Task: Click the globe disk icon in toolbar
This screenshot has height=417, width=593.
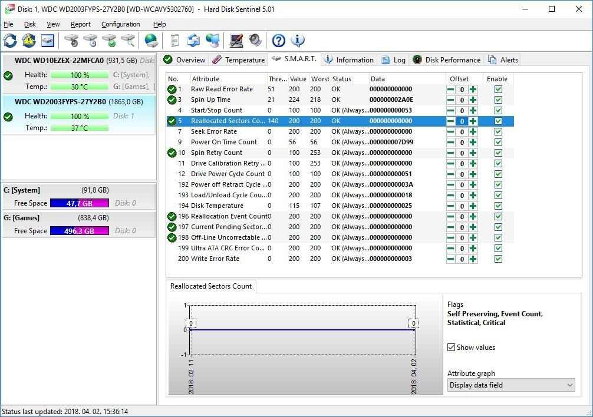Action: pyautogui.click(x=151, y=41)
